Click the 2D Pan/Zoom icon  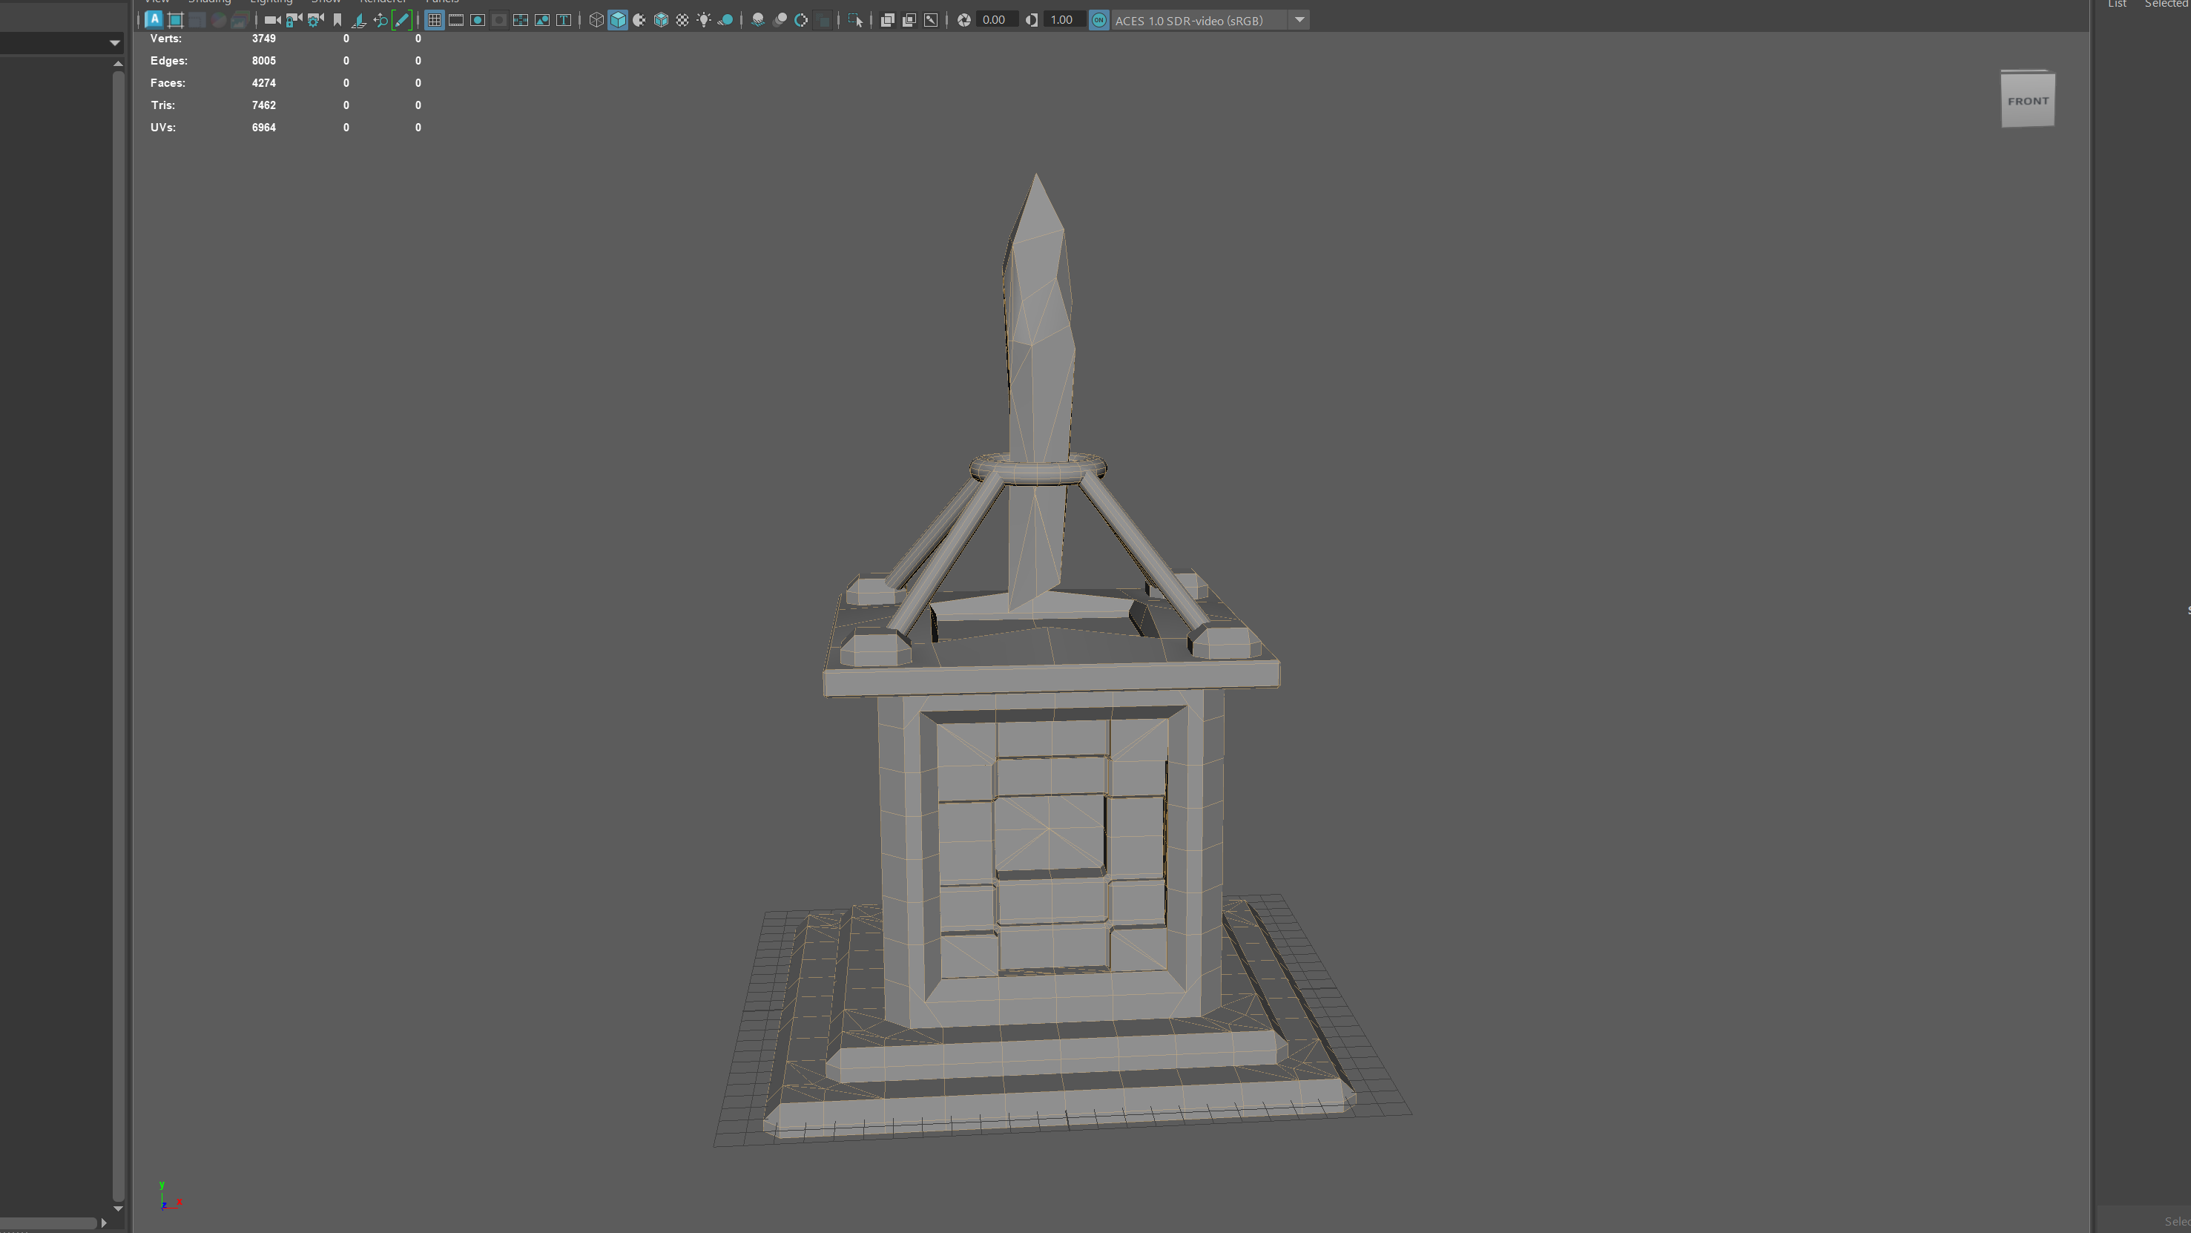[x=380, y=19]
